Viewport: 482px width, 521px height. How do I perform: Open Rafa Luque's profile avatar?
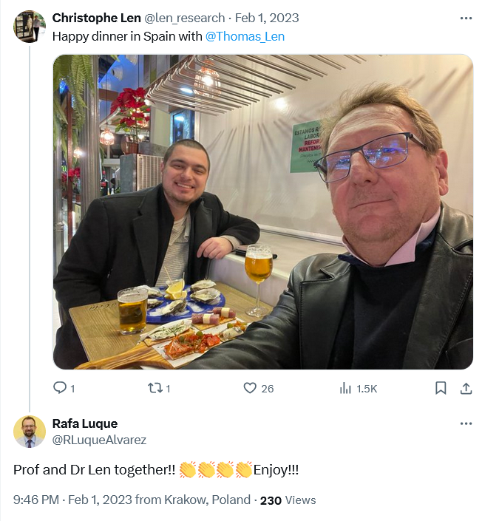(30, 432)
